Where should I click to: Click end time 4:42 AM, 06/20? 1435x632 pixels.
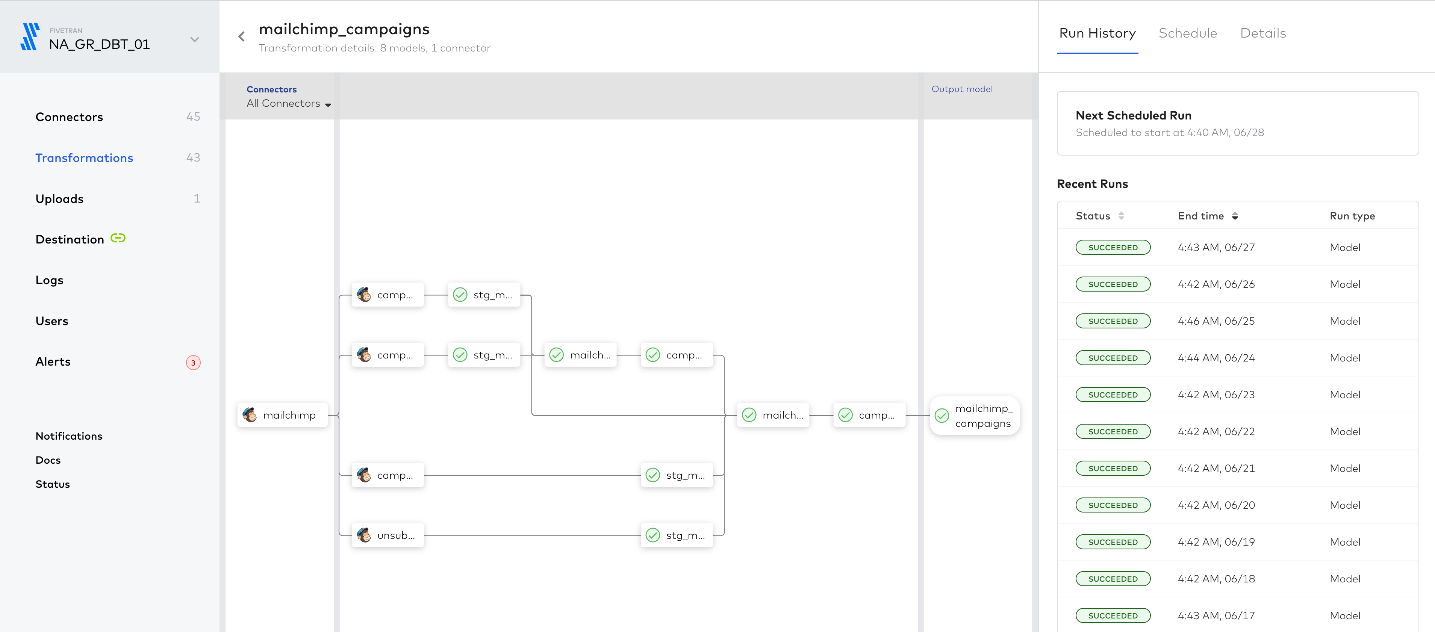point(1216,505)
